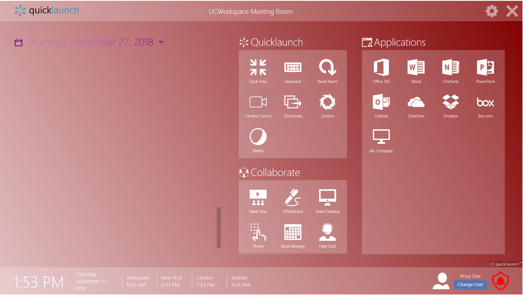
Task: Launch OneNote from Applications
Action: pyautogui.click(x=451, y=71)
